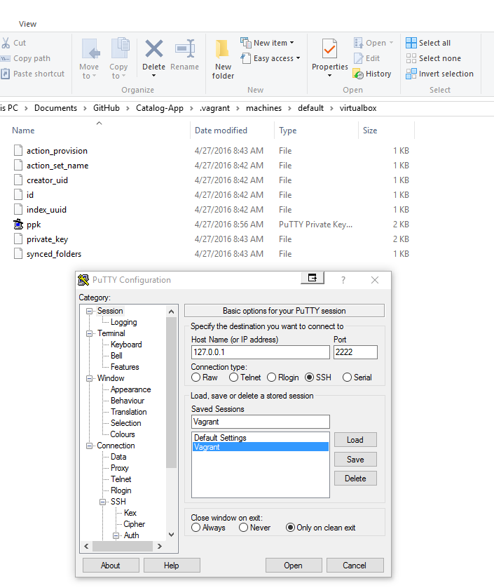Click the monitor icon button in PuTTY title bar
The height and width of the screenshot is (588, 494).
click(x=313, y=278)
